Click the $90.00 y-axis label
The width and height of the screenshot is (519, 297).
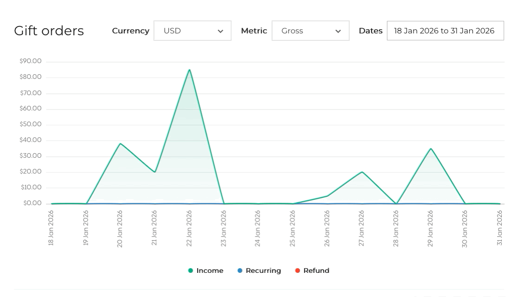point(30,61)
